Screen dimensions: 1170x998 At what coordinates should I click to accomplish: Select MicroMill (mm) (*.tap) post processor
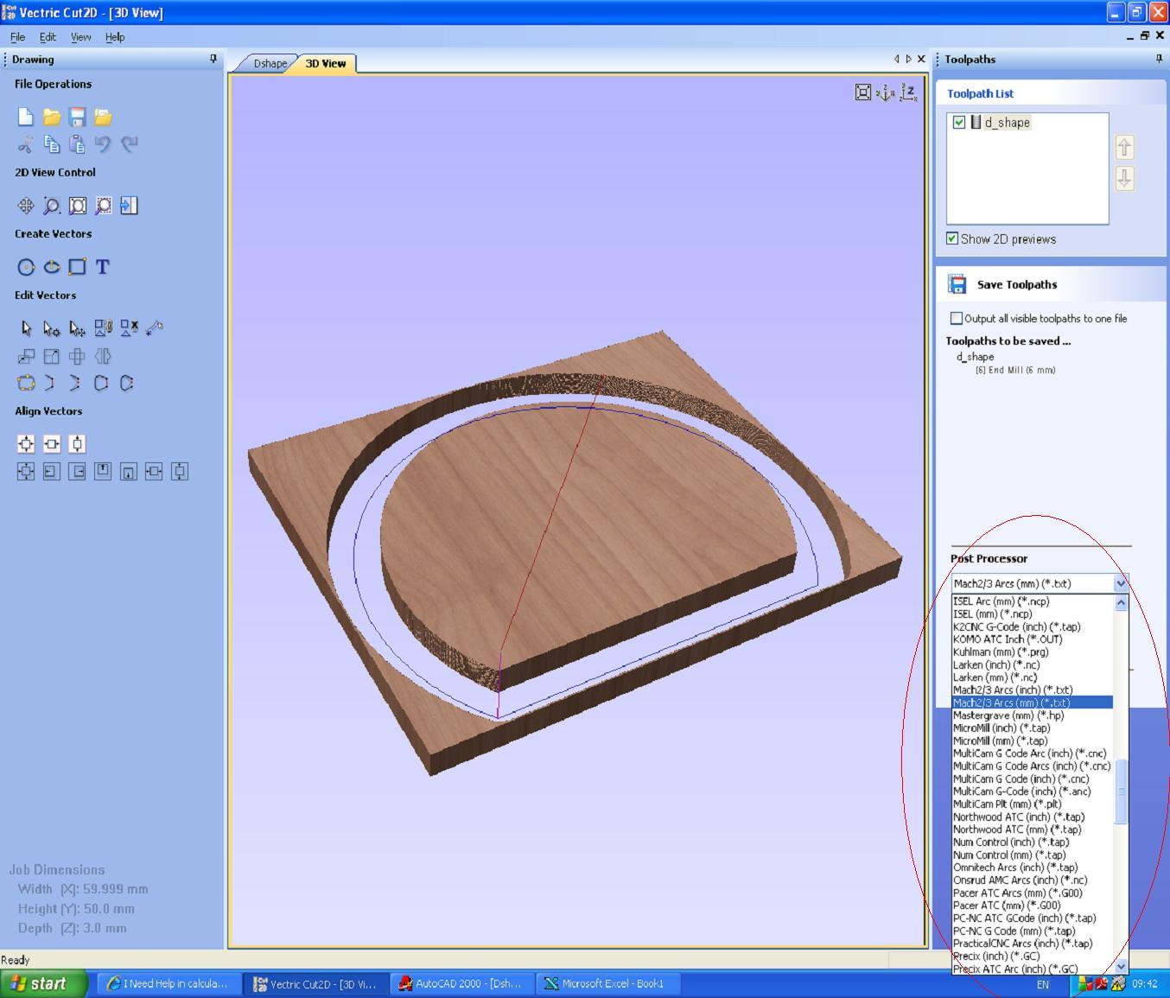pyautogui.click(x=1000, y=741)
